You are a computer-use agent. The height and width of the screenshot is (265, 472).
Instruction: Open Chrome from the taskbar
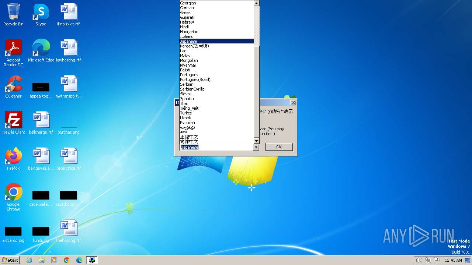click(x=67, y=260)
